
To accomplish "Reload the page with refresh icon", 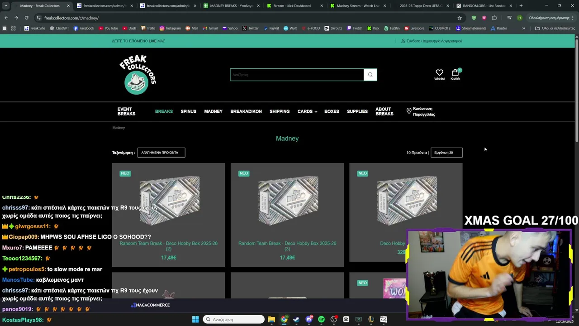I will (x=27, y=18).
